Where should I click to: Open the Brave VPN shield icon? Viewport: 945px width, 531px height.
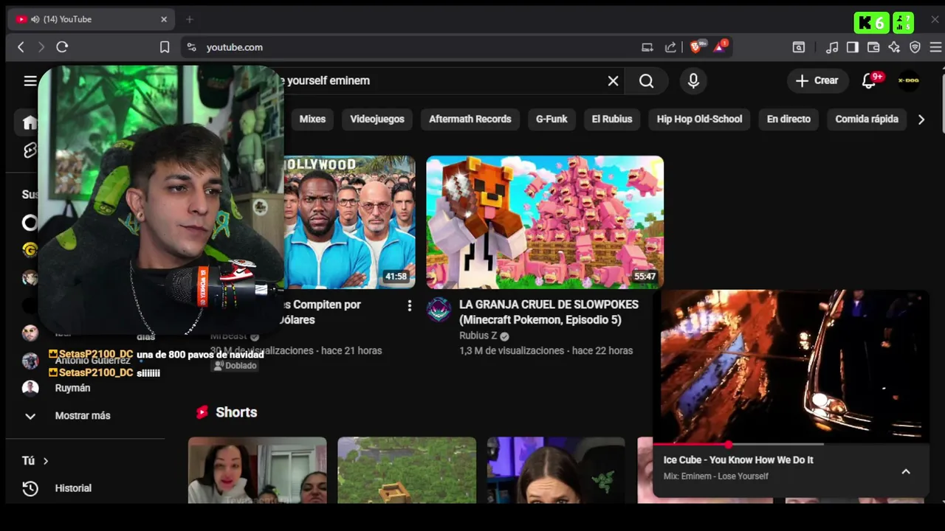(x=915, y=47)
